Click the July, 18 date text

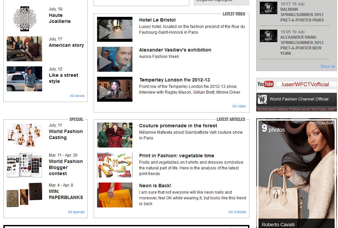(x=55, y=9)
